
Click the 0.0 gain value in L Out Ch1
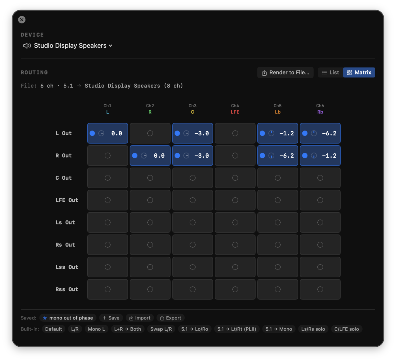point(117,133)
